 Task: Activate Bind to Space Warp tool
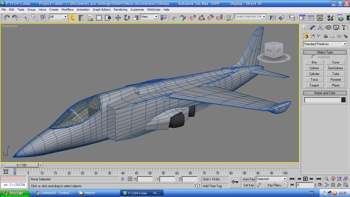[x=43, y=18]
